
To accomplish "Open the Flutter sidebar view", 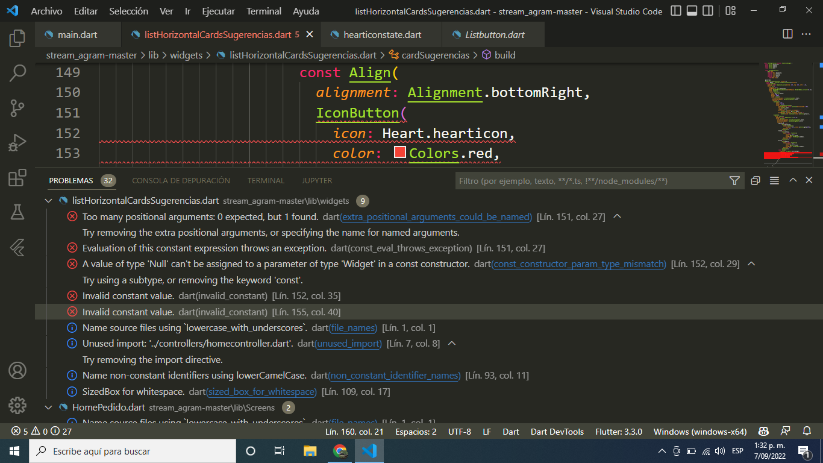I will click(17, 247).
